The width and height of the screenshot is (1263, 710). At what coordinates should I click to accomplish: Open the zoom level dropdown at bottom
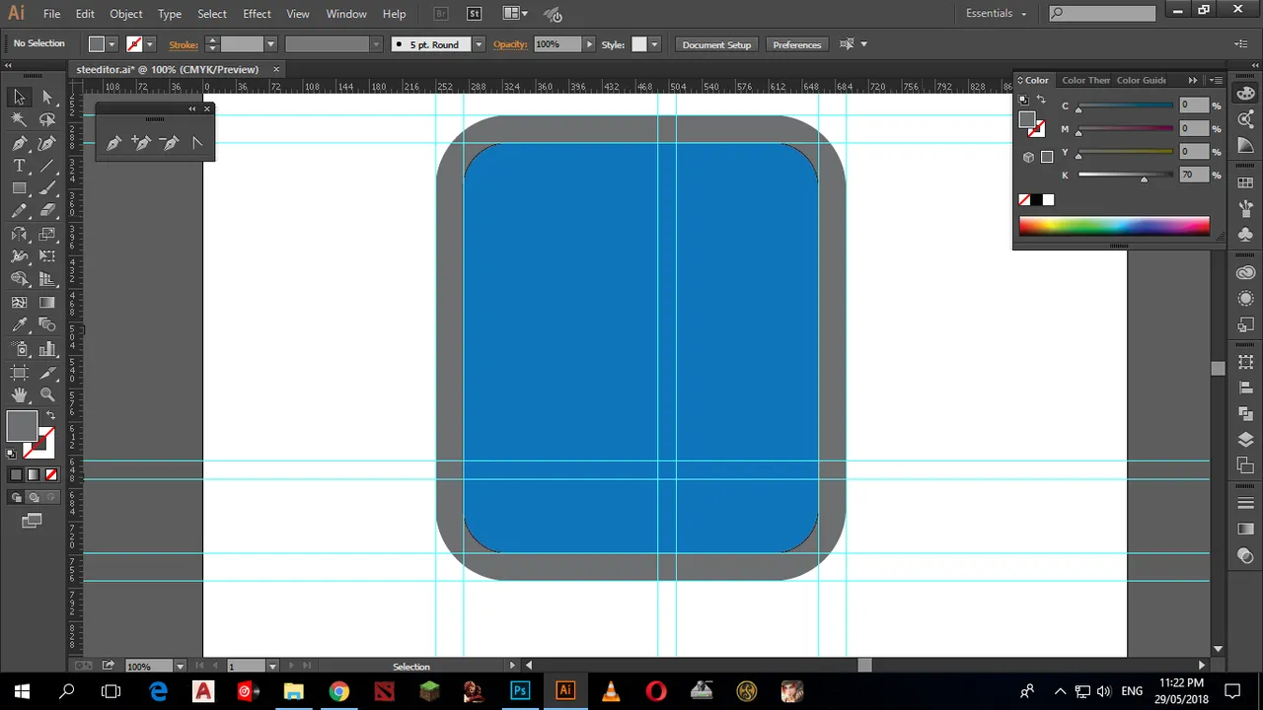pos(181,667)
